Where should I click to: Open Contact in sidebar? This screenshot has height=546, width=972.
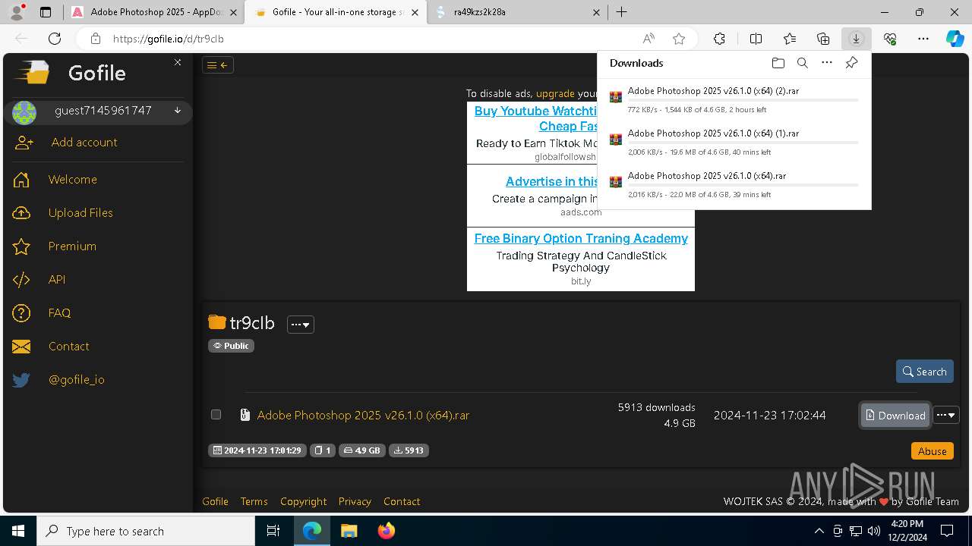click(68, 347)
